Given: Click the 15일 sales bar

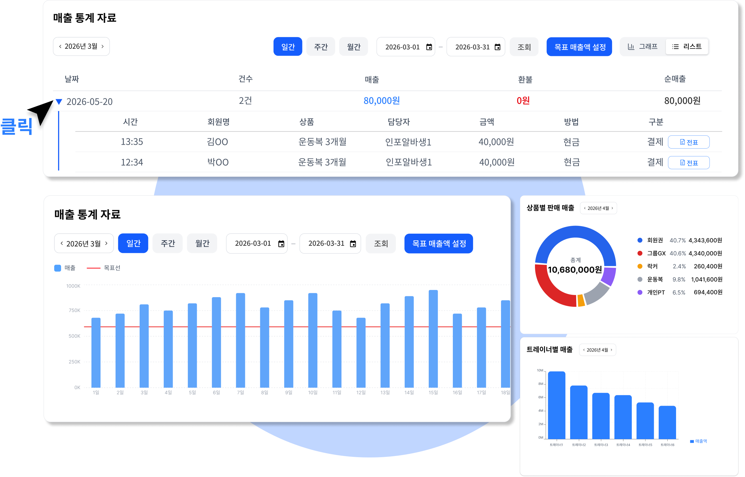Looking at the screenshot, I should pos(433,339).
